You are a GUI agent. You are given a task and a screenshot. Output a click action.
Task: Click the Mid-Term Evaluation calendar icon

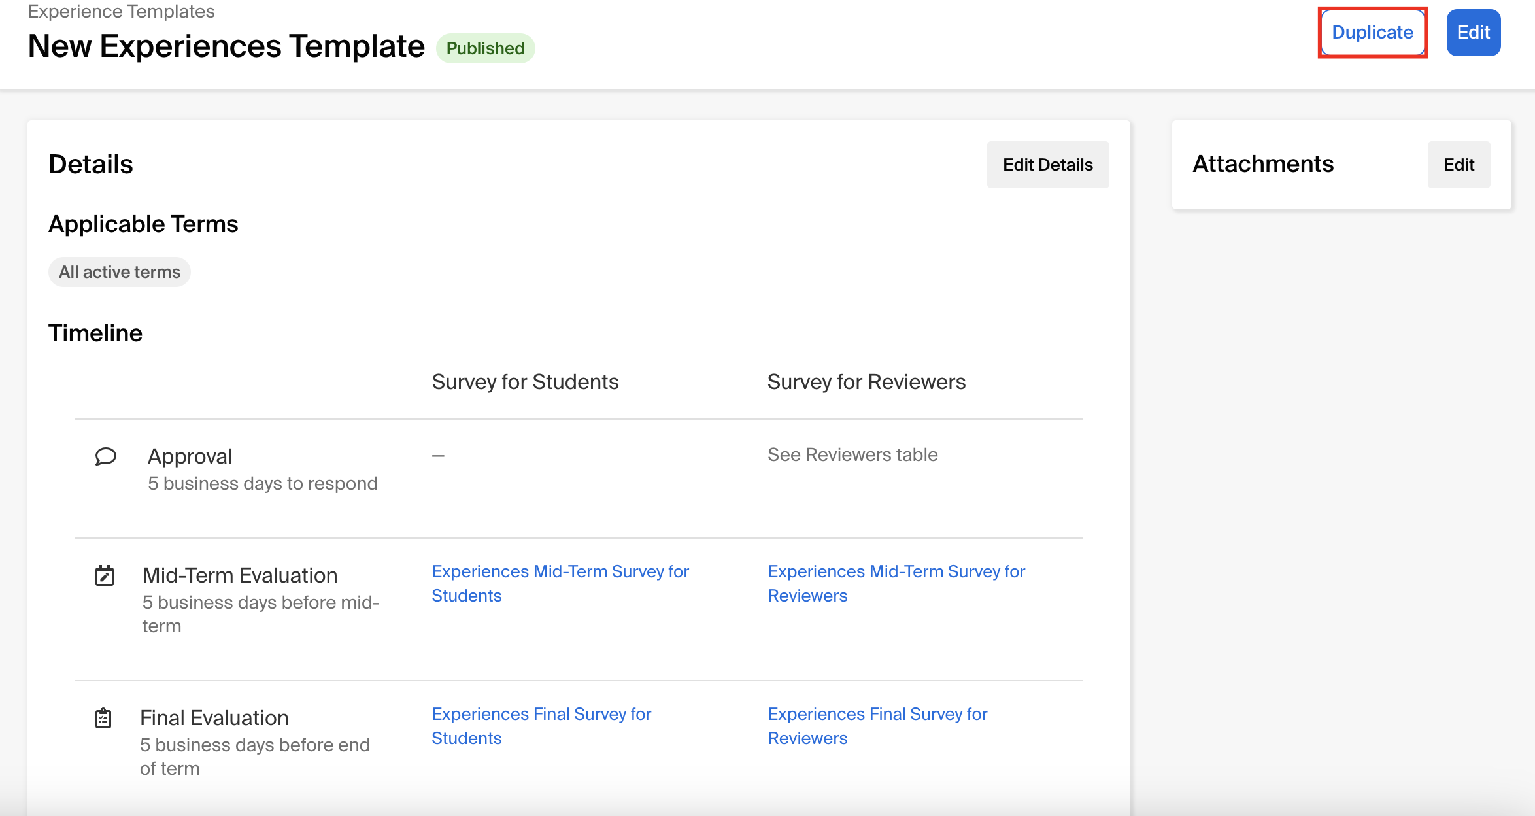pos(105,575)
